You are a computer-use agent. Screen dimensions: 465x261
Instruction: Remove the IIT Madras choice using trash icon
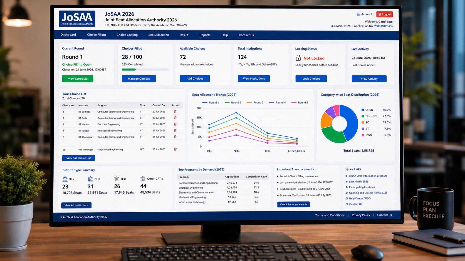[x=175, y=124]
